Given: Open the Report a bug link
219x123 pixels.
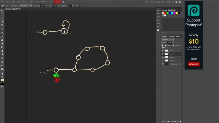Looking at the screenshot, I should coord(155,2).
